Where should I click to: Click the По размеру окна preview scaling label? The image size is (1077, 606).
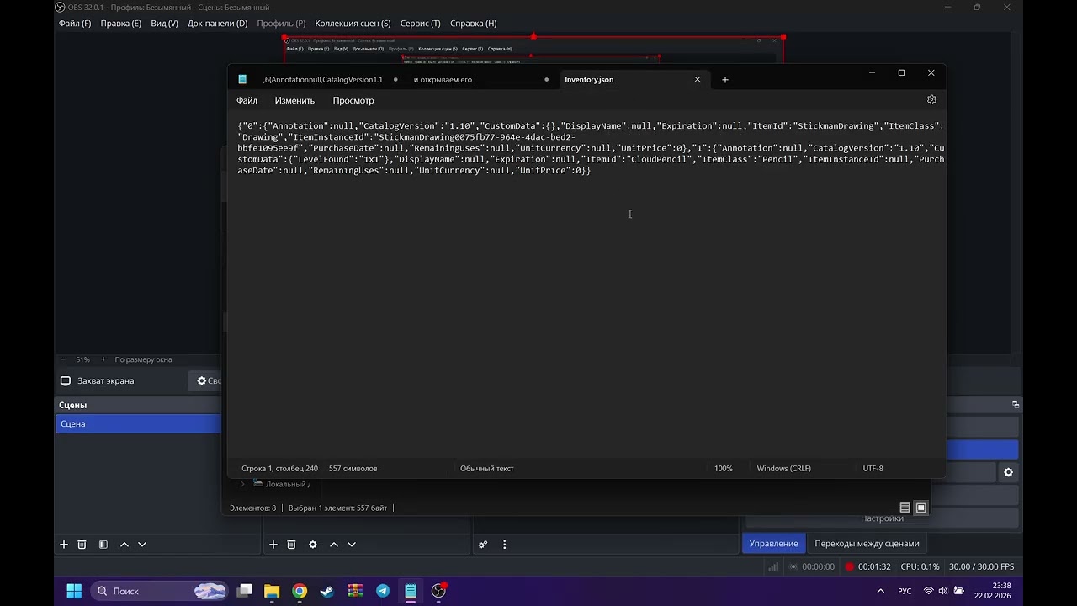143,359
